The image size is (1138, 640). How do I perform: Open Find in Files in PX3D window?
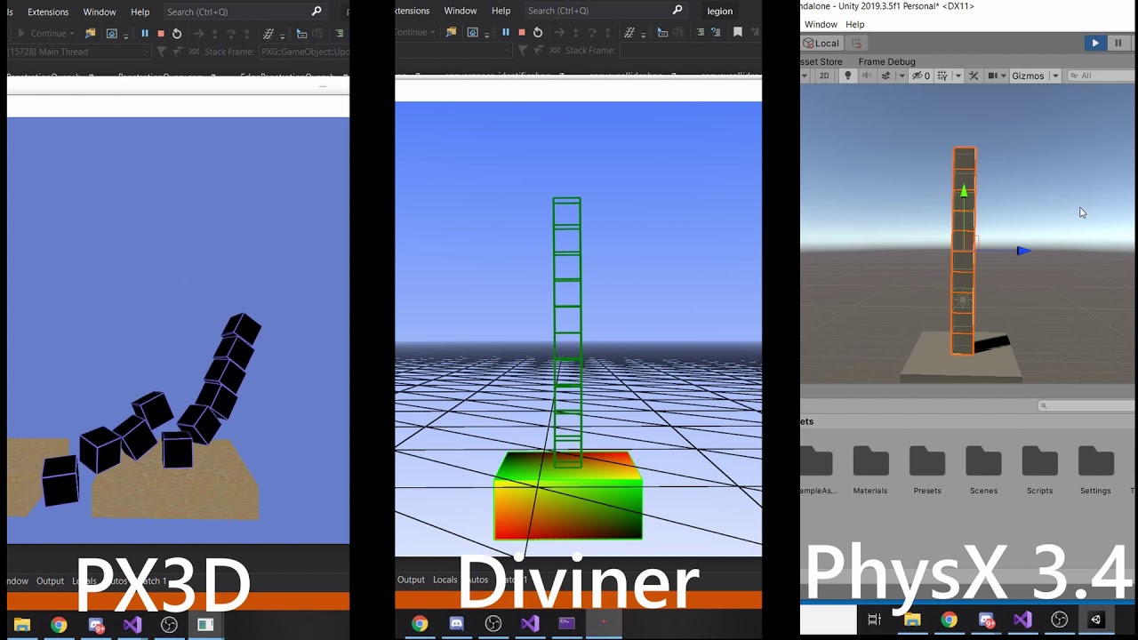tap(90, 33)
